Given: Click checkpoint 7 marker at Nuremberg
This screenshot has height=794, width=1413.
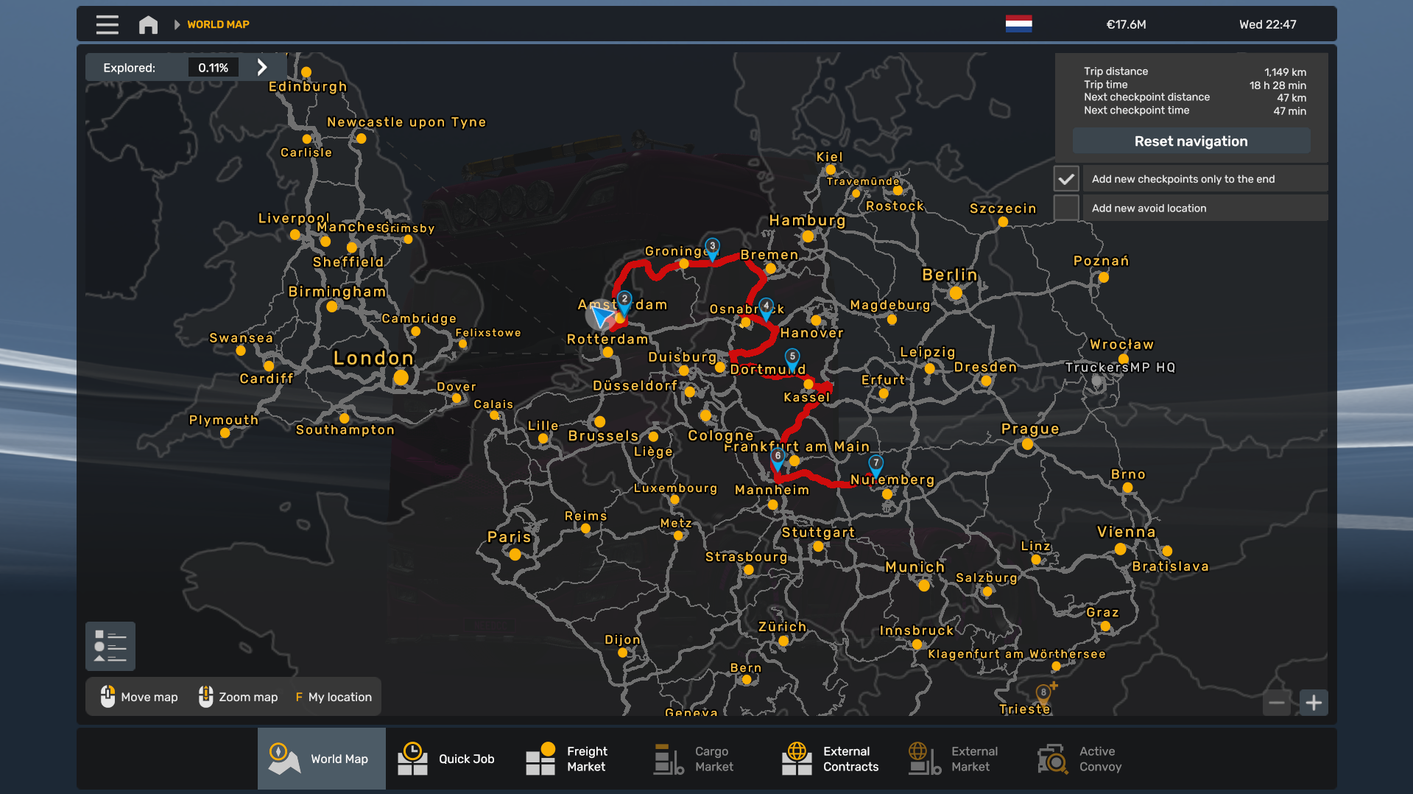Looking at the screenshot, I should tap(875, 464).
